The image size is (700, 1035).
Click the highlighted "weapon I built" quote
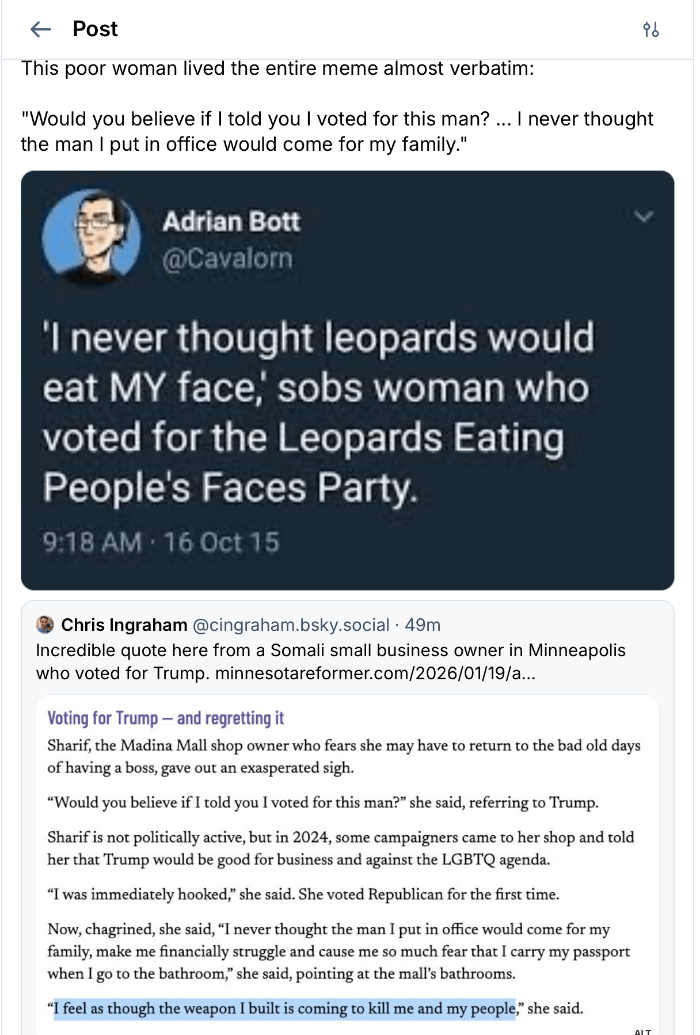(284, 1009)
